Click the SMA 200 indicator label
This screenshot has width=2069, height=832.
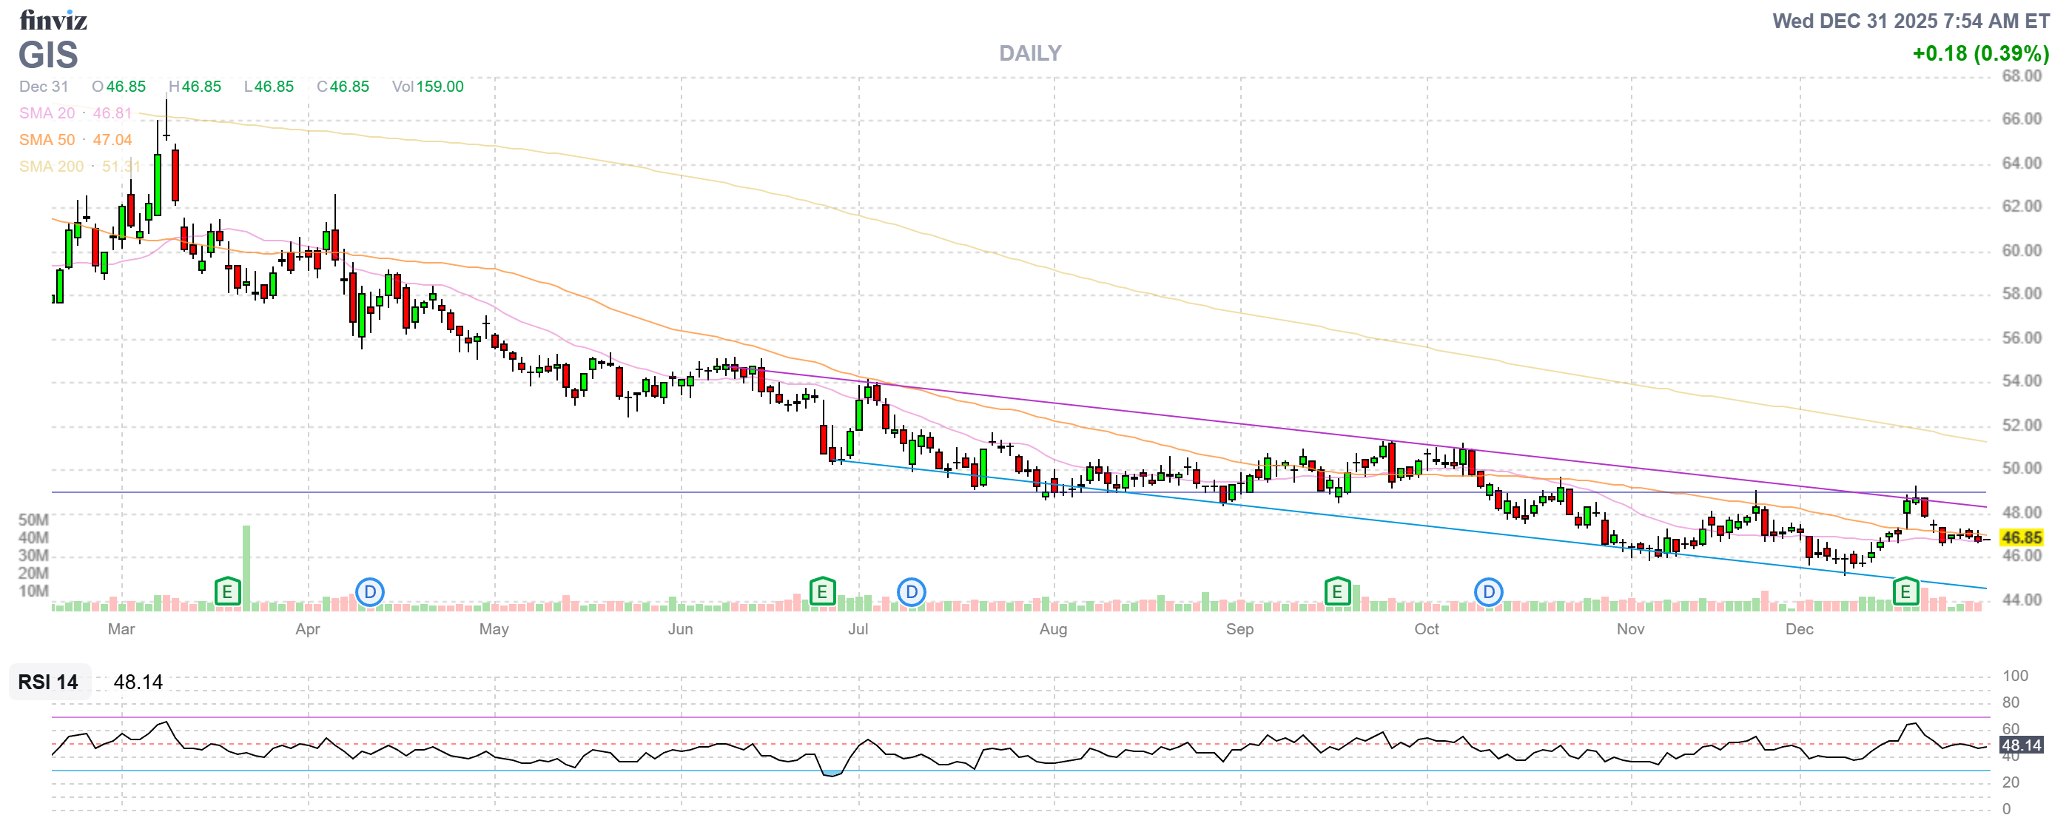(x=50, y=167)
